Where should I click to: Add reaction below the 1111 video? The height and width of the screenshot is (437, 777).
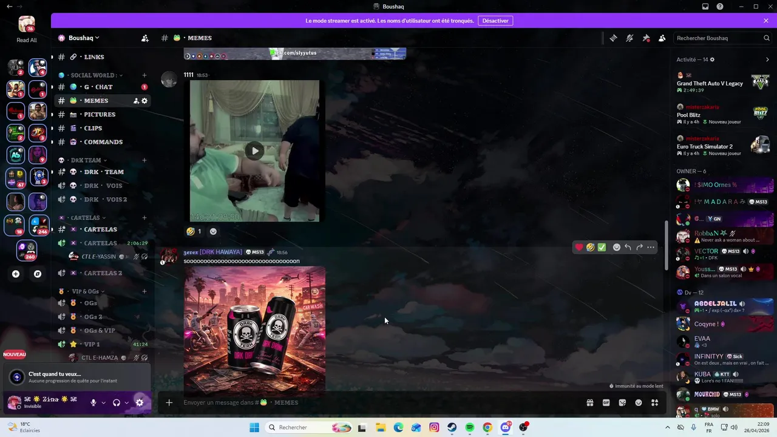(213, 231)
